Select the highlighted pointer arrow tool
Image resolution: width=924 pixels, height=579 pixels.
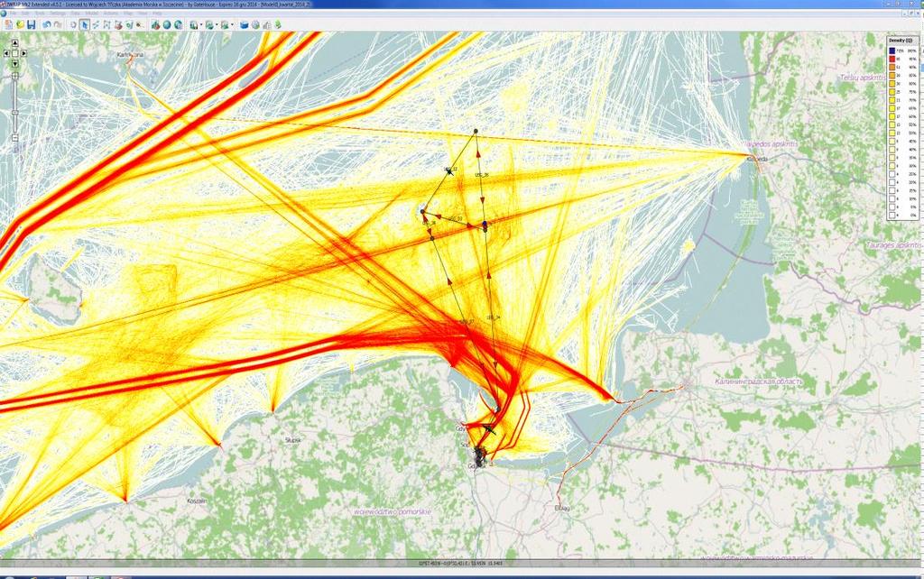point(84,24)
